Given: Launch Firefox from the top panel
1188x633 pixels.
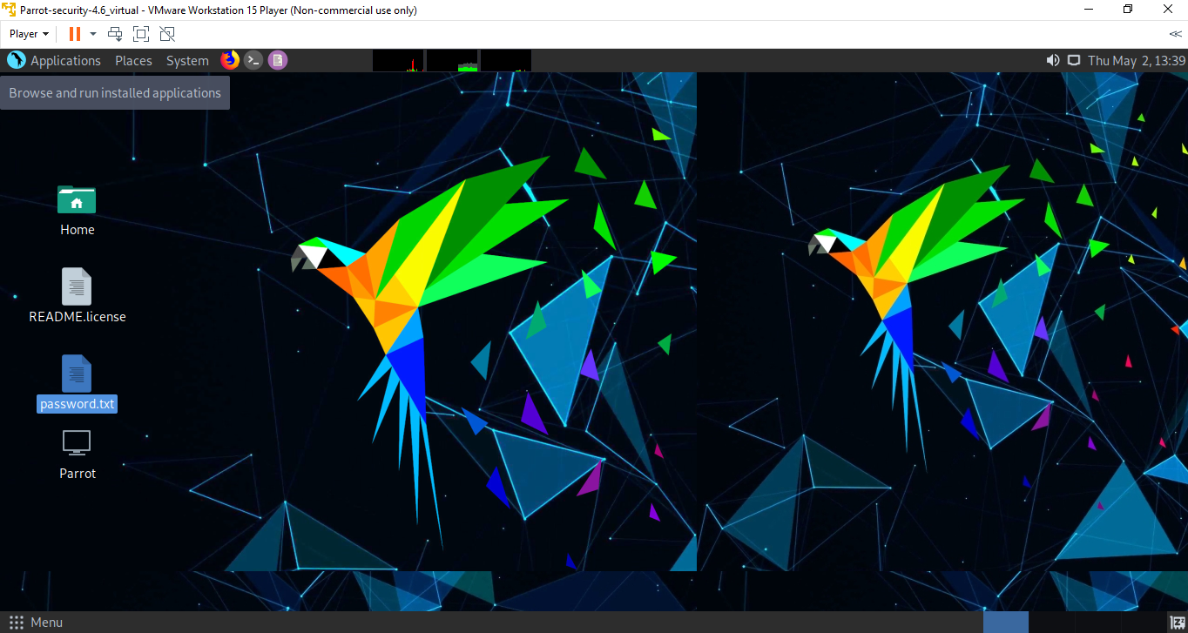Looking at the screenshot, I should tap(229, 60).
